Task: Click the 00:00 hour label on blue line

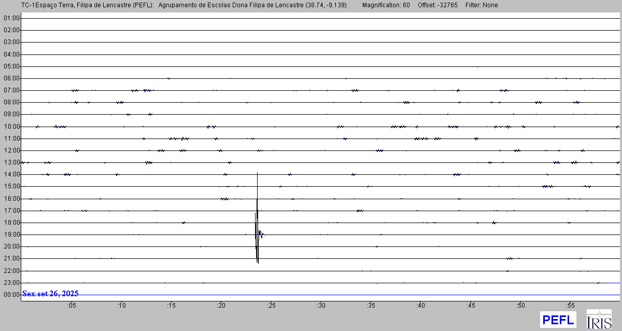Action: click(11, 295)
